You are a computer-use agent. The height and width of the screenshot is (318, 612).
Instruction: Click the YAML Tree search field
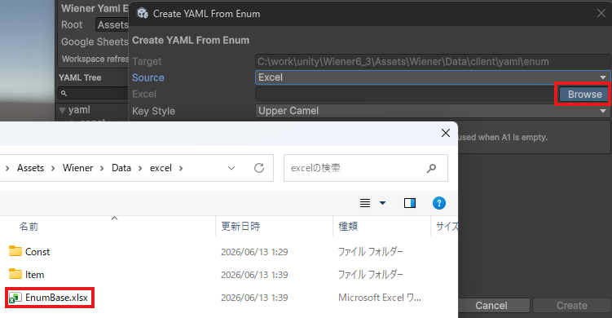tap(93, 94)
